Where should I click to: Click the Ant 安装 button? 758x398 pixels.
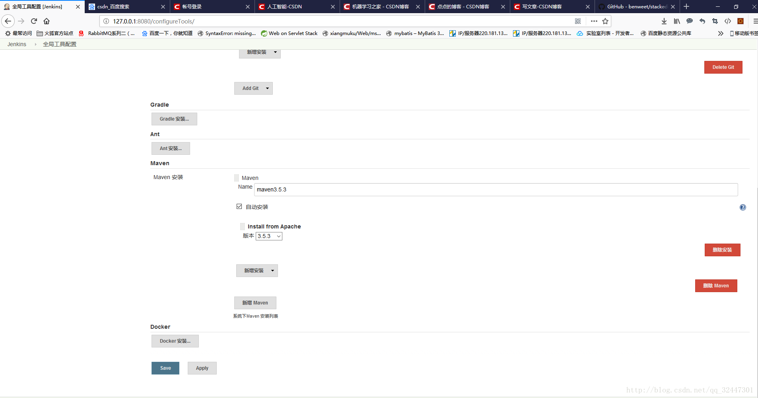pos(171,148)
